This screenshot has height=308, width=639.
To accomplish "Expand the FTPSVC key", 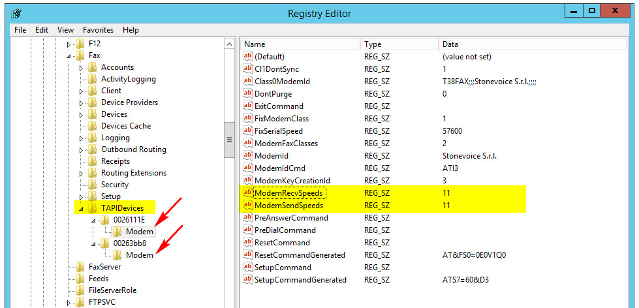I will tap(69, 303).
